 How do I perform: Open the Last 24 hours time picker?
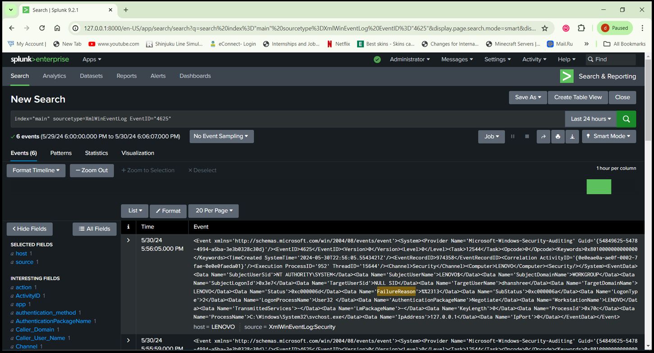590,119
